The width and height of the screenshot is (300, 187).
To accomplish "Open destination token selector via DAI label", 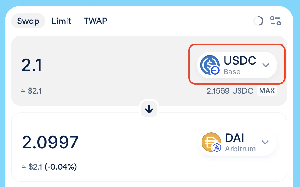I will [235, 138].
